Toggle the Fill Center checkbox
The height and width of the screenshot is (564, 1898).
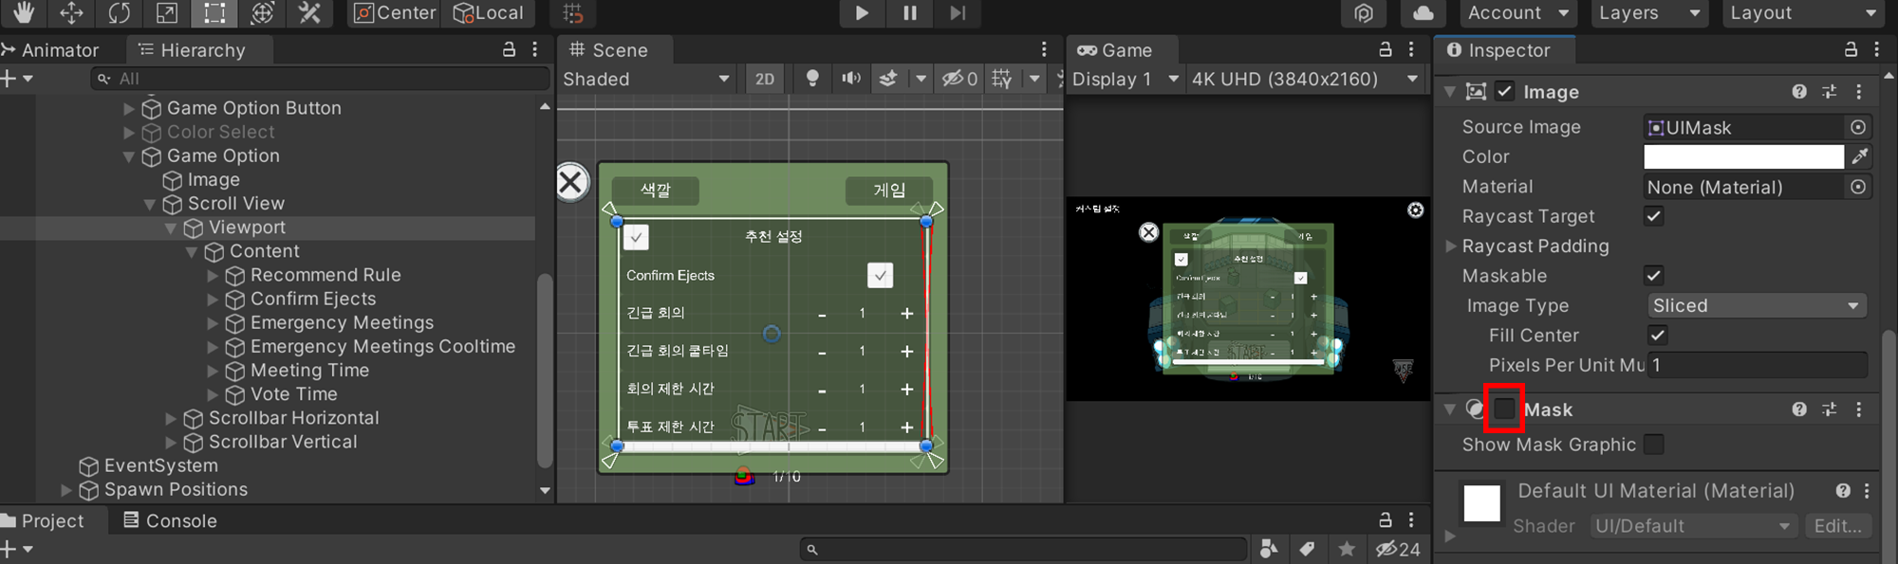click(x=1658, y=336)
